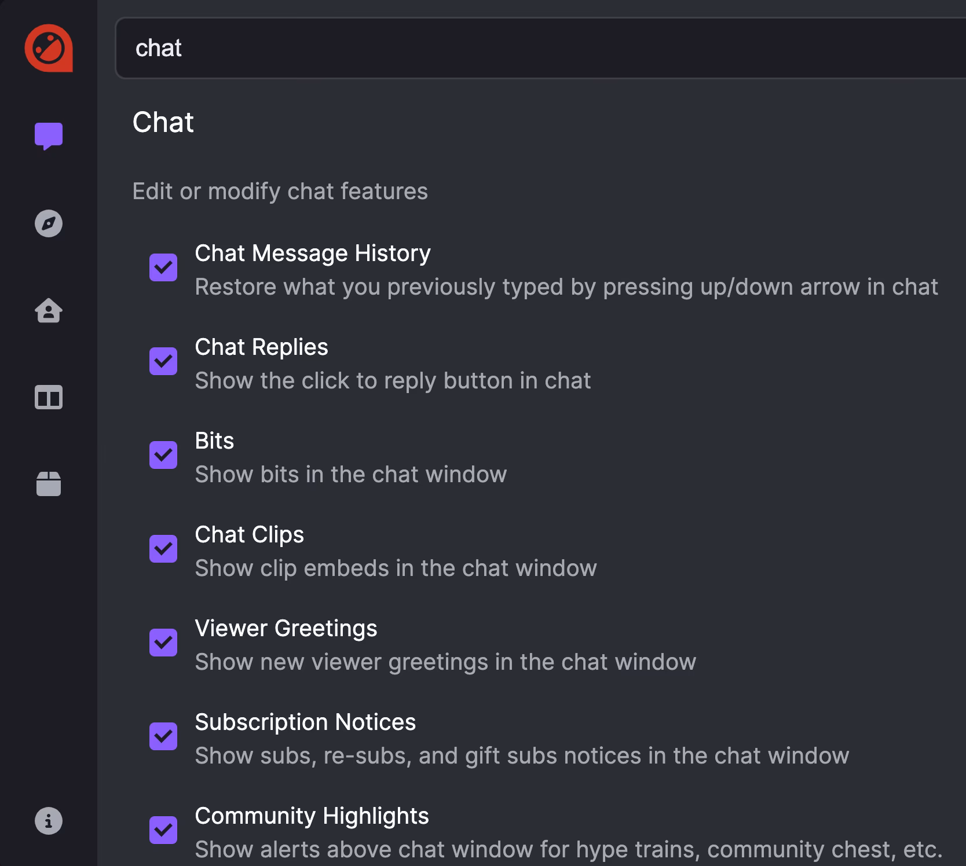
Task: Open the About section via the info icon
Action: point(49,820)
